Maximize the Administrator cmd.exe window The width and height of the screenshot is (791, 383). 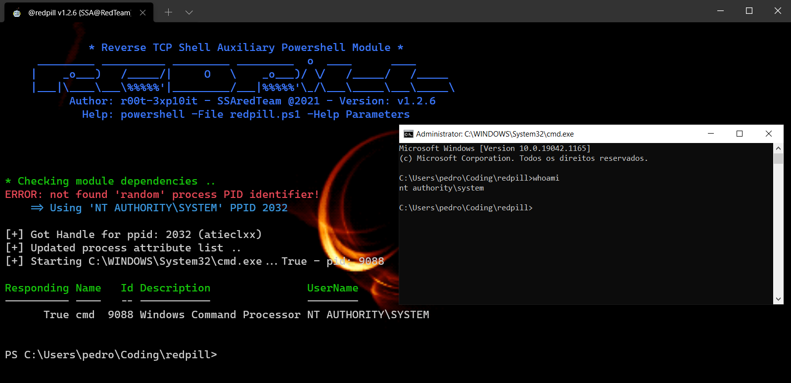[x=740, y=134]
